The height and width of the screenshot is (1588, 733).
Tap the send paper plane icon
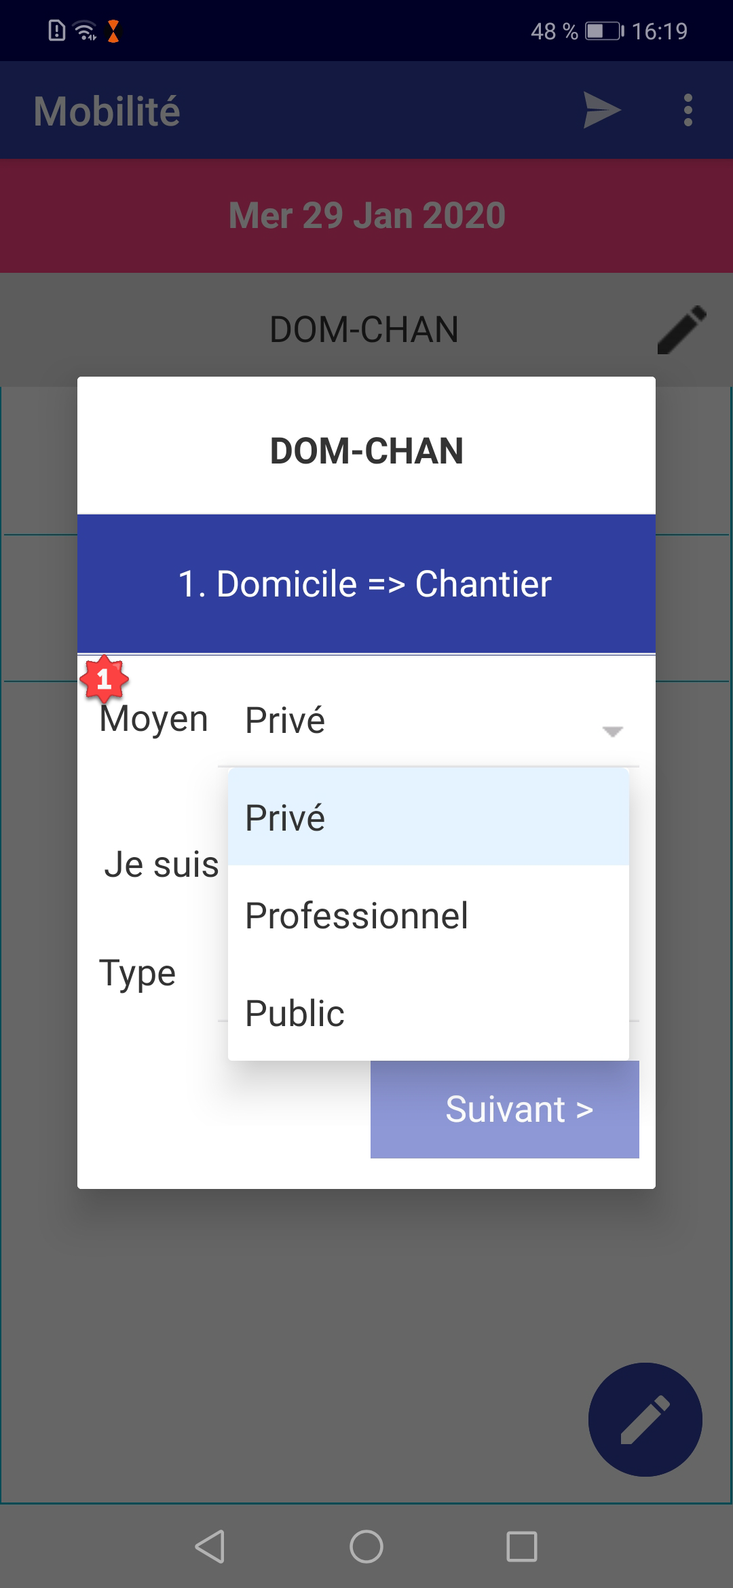tap(602, 111)
